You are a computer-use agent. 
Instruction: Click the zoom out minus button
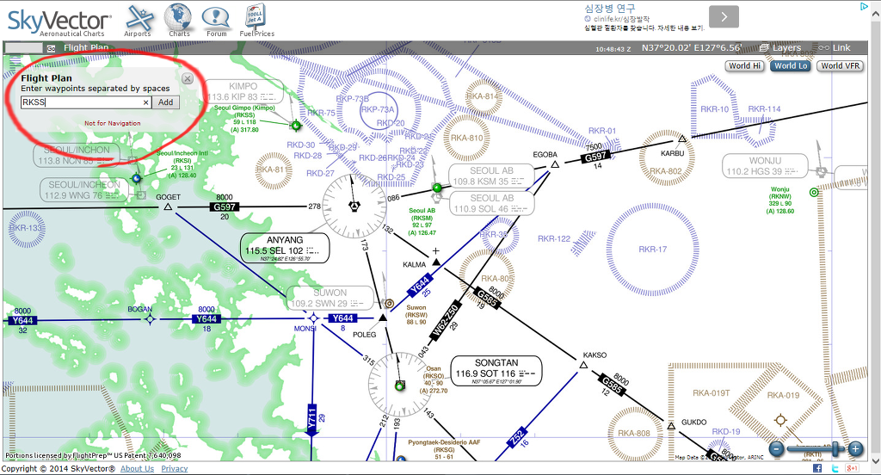tap(776, 448)
